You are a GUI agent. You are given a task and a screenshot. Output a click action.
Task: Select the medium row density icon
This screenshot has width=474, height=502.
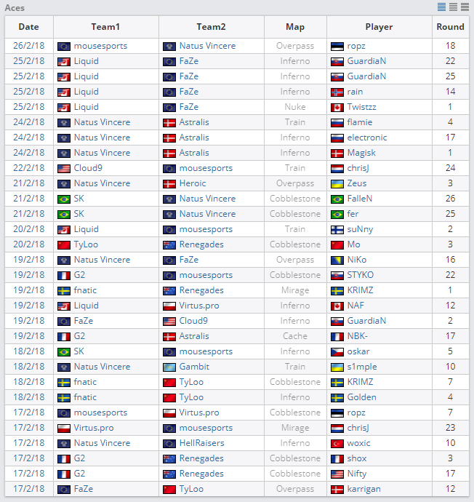coord(452,7)
